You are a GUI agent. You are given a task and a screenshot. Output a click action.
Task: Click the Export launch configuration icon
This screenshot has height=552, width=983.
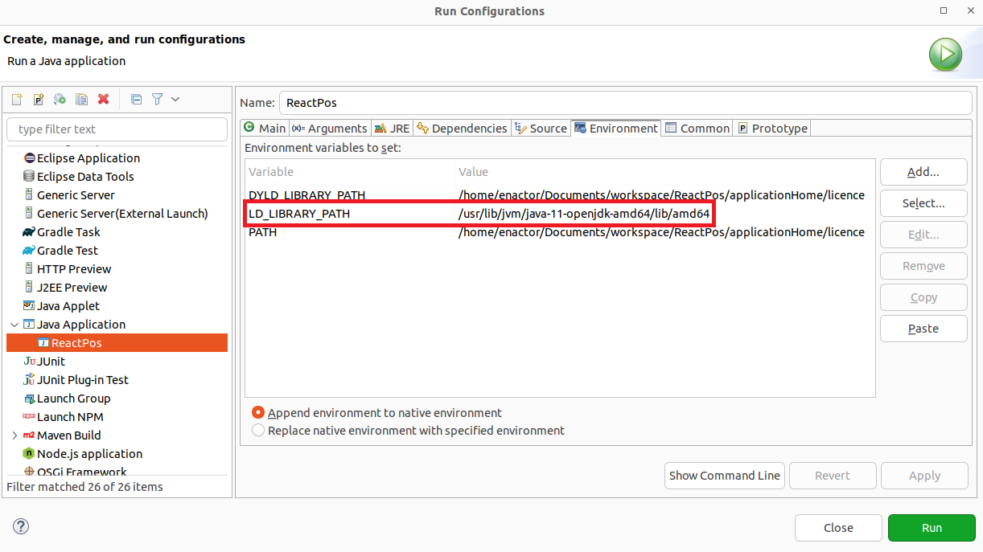pos(60,99)
